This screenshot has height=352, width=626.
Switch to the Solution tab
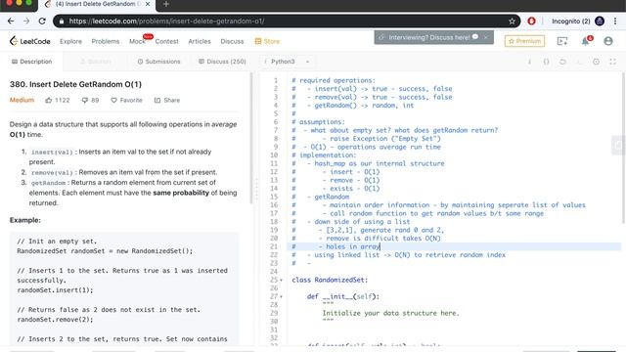tap(96, 62)
